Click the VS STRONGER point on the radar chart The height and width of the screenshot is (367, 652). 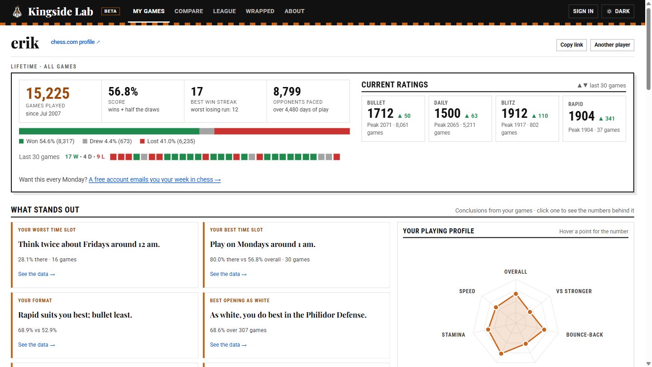tap(530, 312)
